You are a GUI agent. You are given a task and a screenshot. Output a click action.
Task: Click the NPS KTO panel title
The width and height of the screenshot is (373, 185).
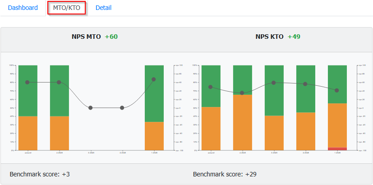point(269,37)
